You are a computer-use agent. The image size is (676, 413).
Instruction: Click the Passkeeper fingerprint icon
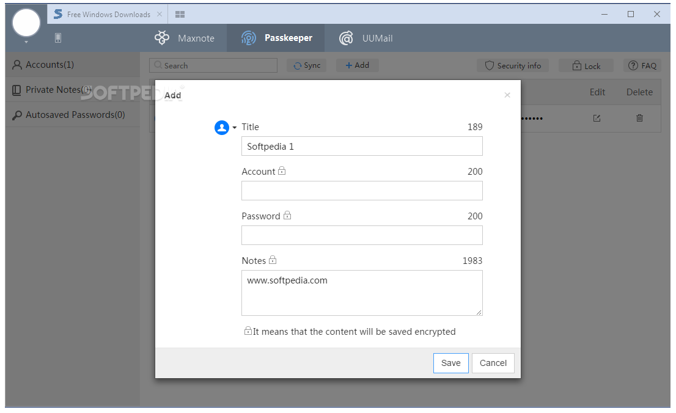point(249,38)
